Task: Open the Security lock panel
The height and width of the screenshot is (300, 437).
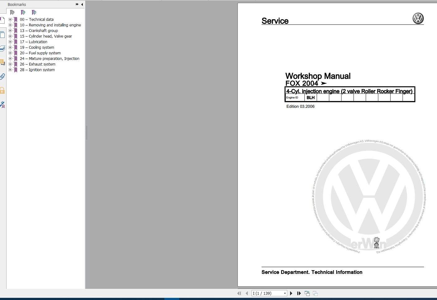Action: coord(2,90)
